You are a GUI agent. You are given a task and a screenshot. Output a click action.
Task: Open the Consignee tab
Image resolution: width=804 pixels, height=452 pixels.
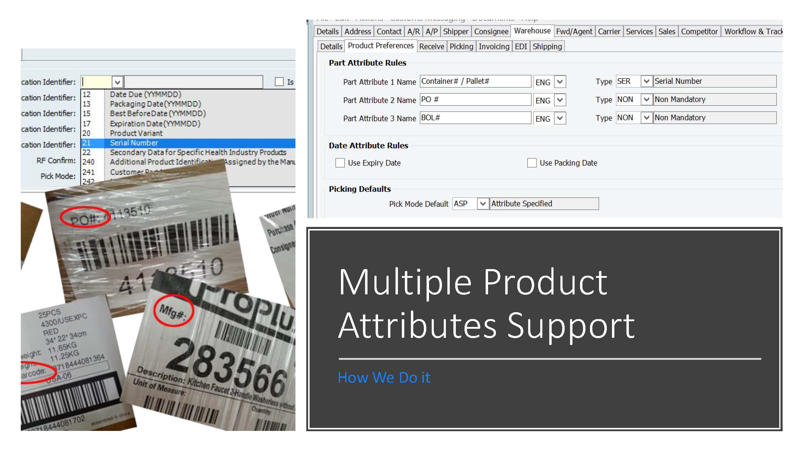pyautogui.click(x=491, y=32)
